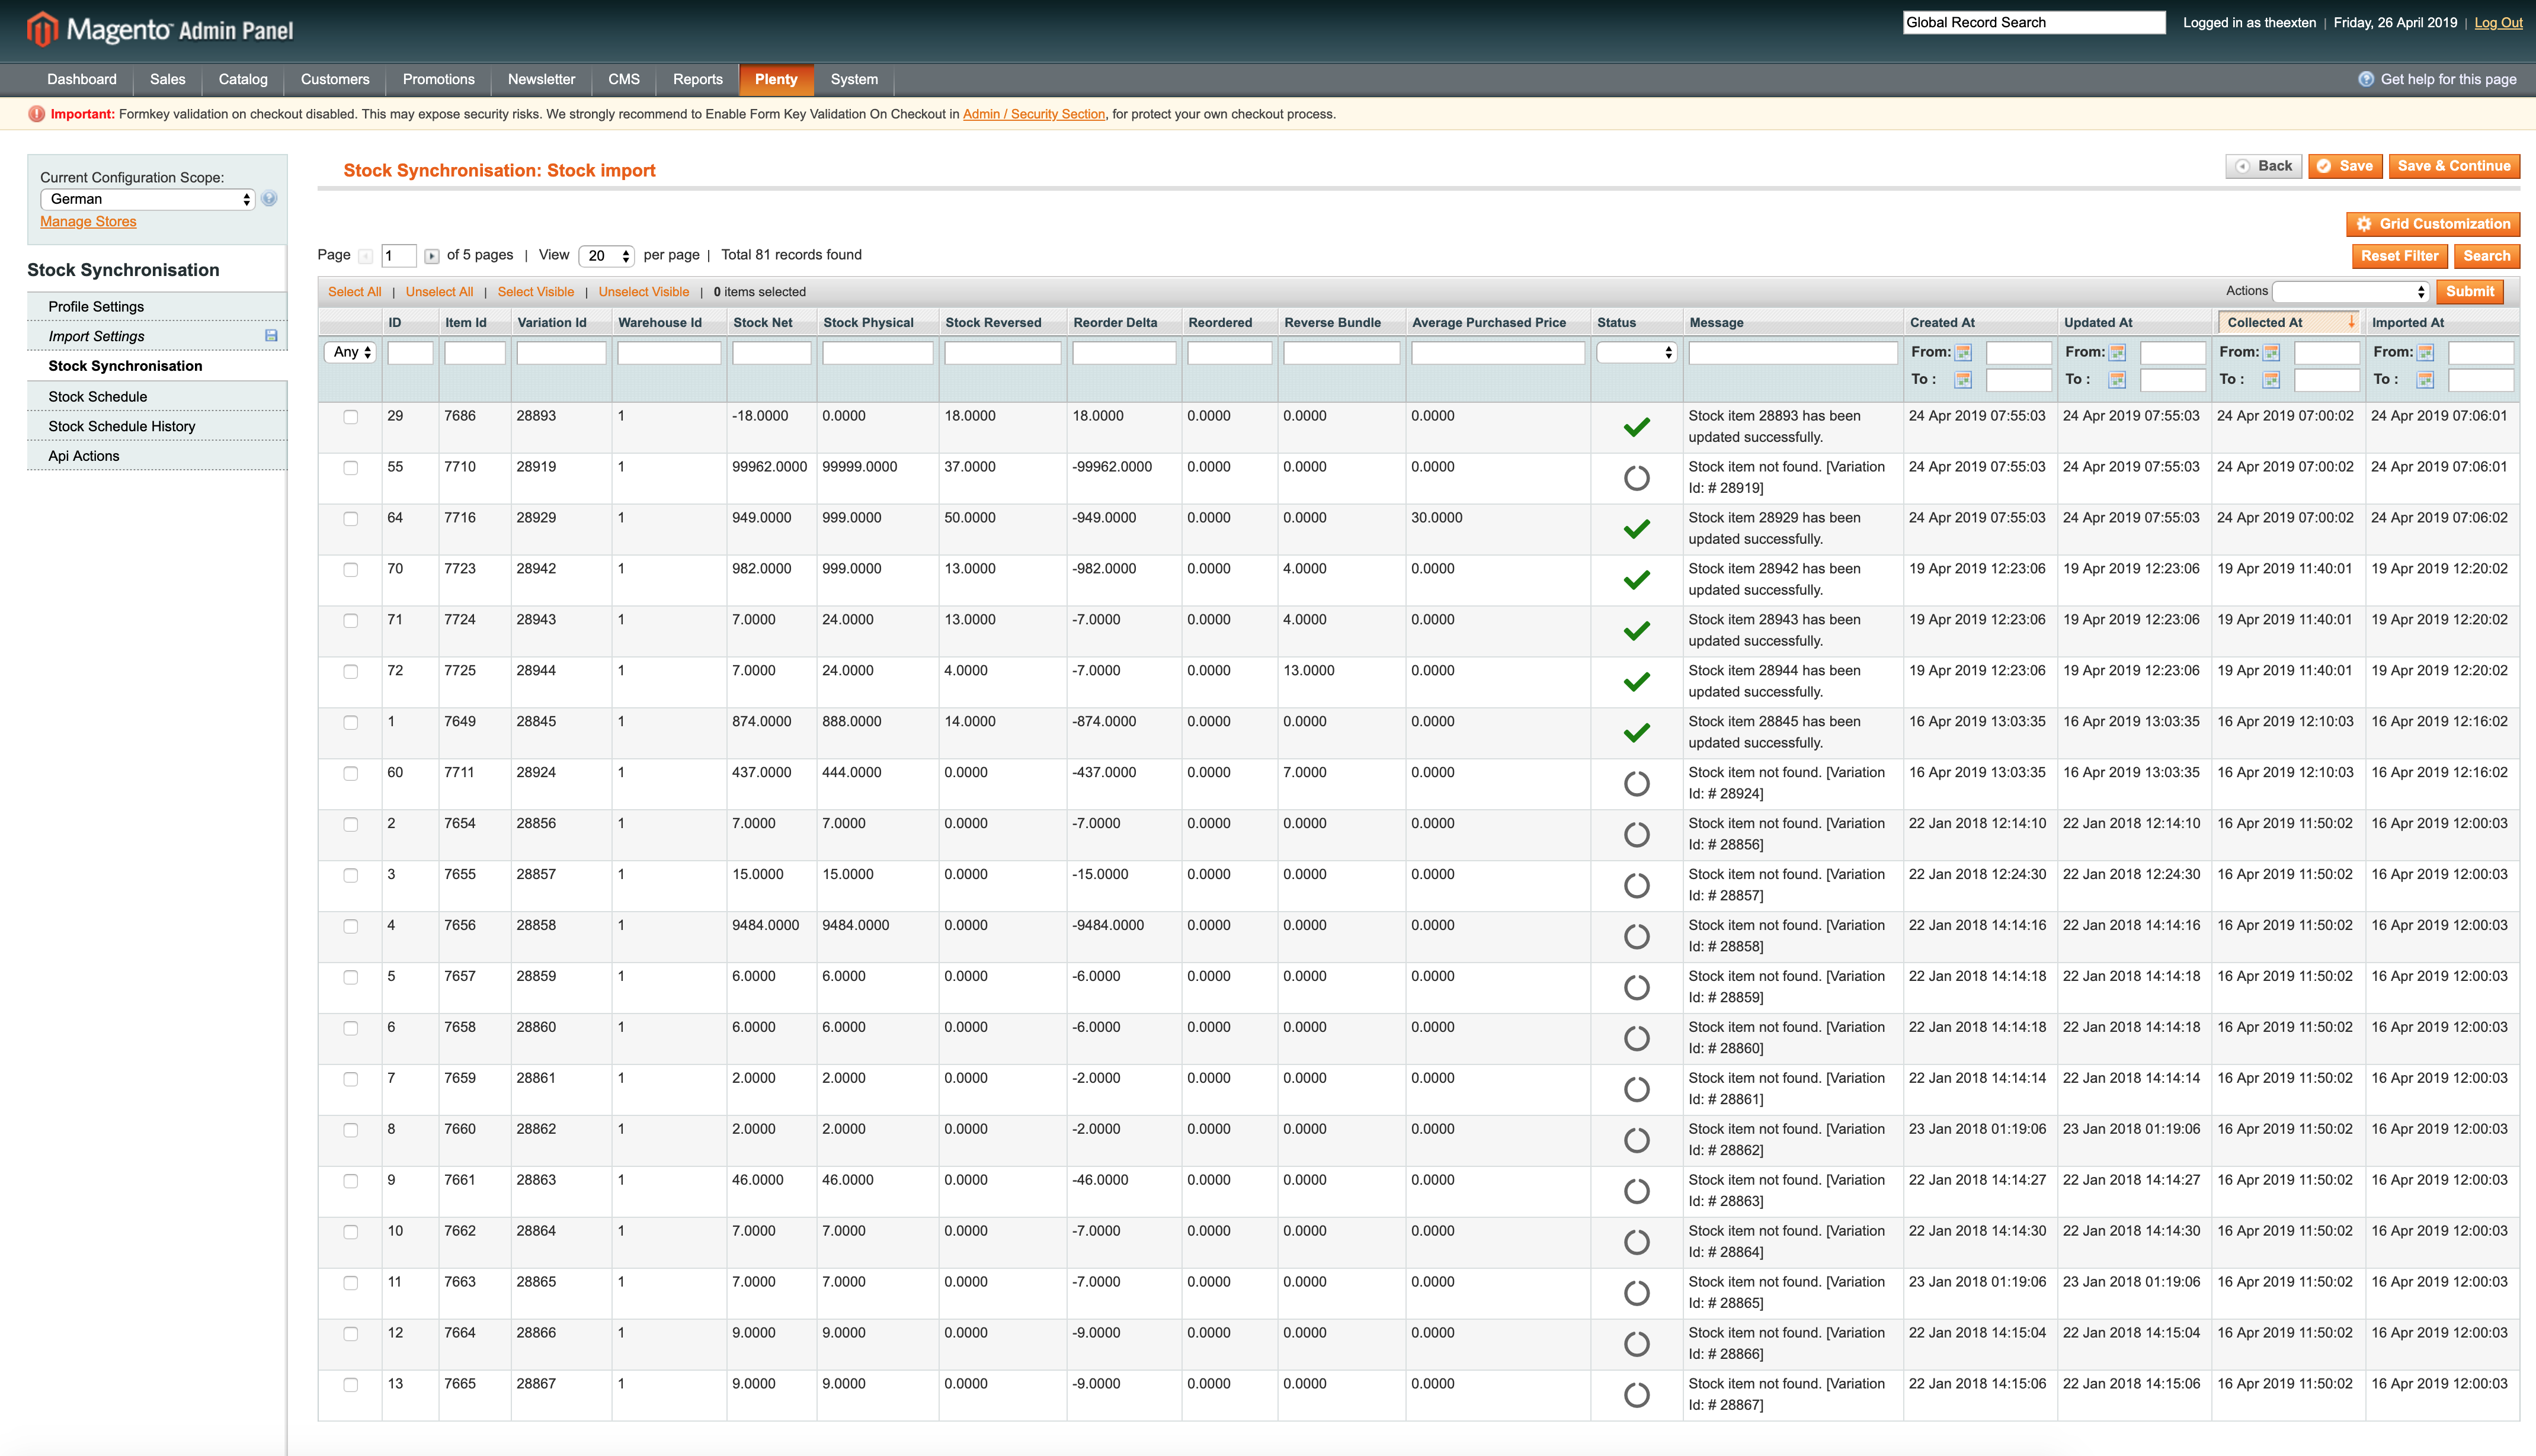Open Imported At From calendar icon
The width and height of the screenshot is (2536, 1456).
(2425, 352)
